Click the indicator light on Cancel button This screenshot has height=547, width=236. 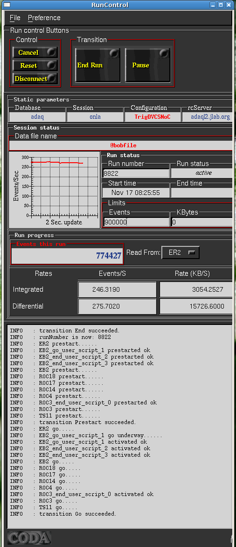pyautogui.click(x=51, y=52)
